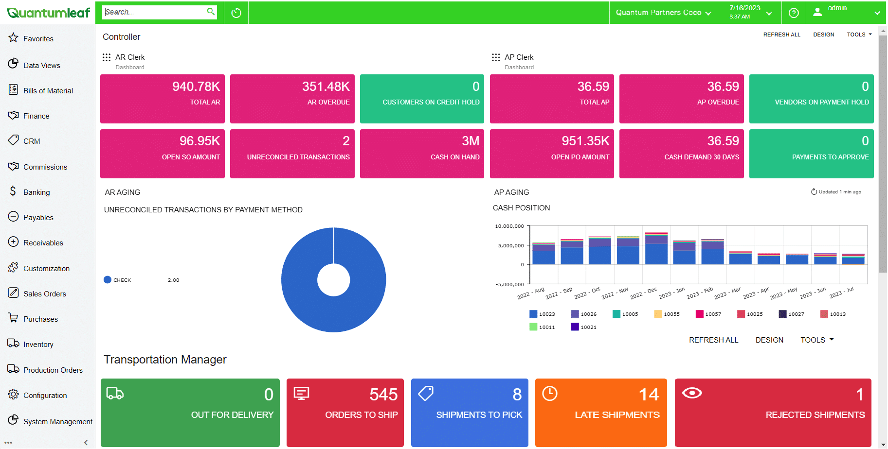Open the AP OVERDUE tile
Screen dimensions: 888x449
pos(682,99)
